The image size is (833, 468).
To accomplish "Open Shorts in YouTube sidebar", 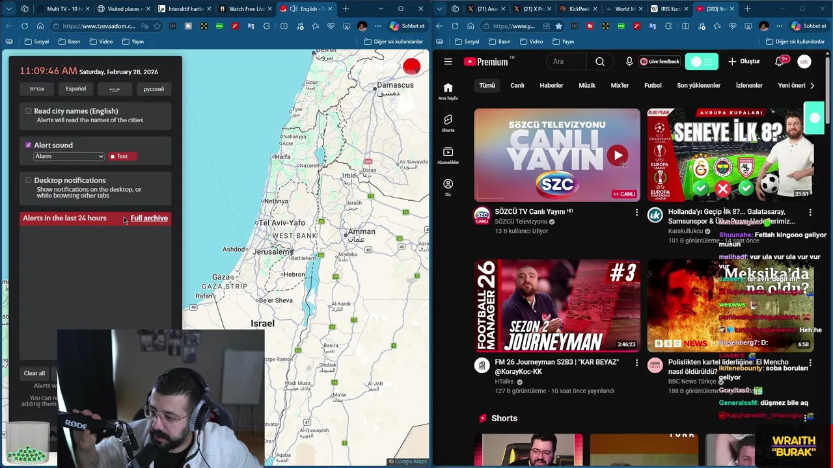I will tap(448, 123).
